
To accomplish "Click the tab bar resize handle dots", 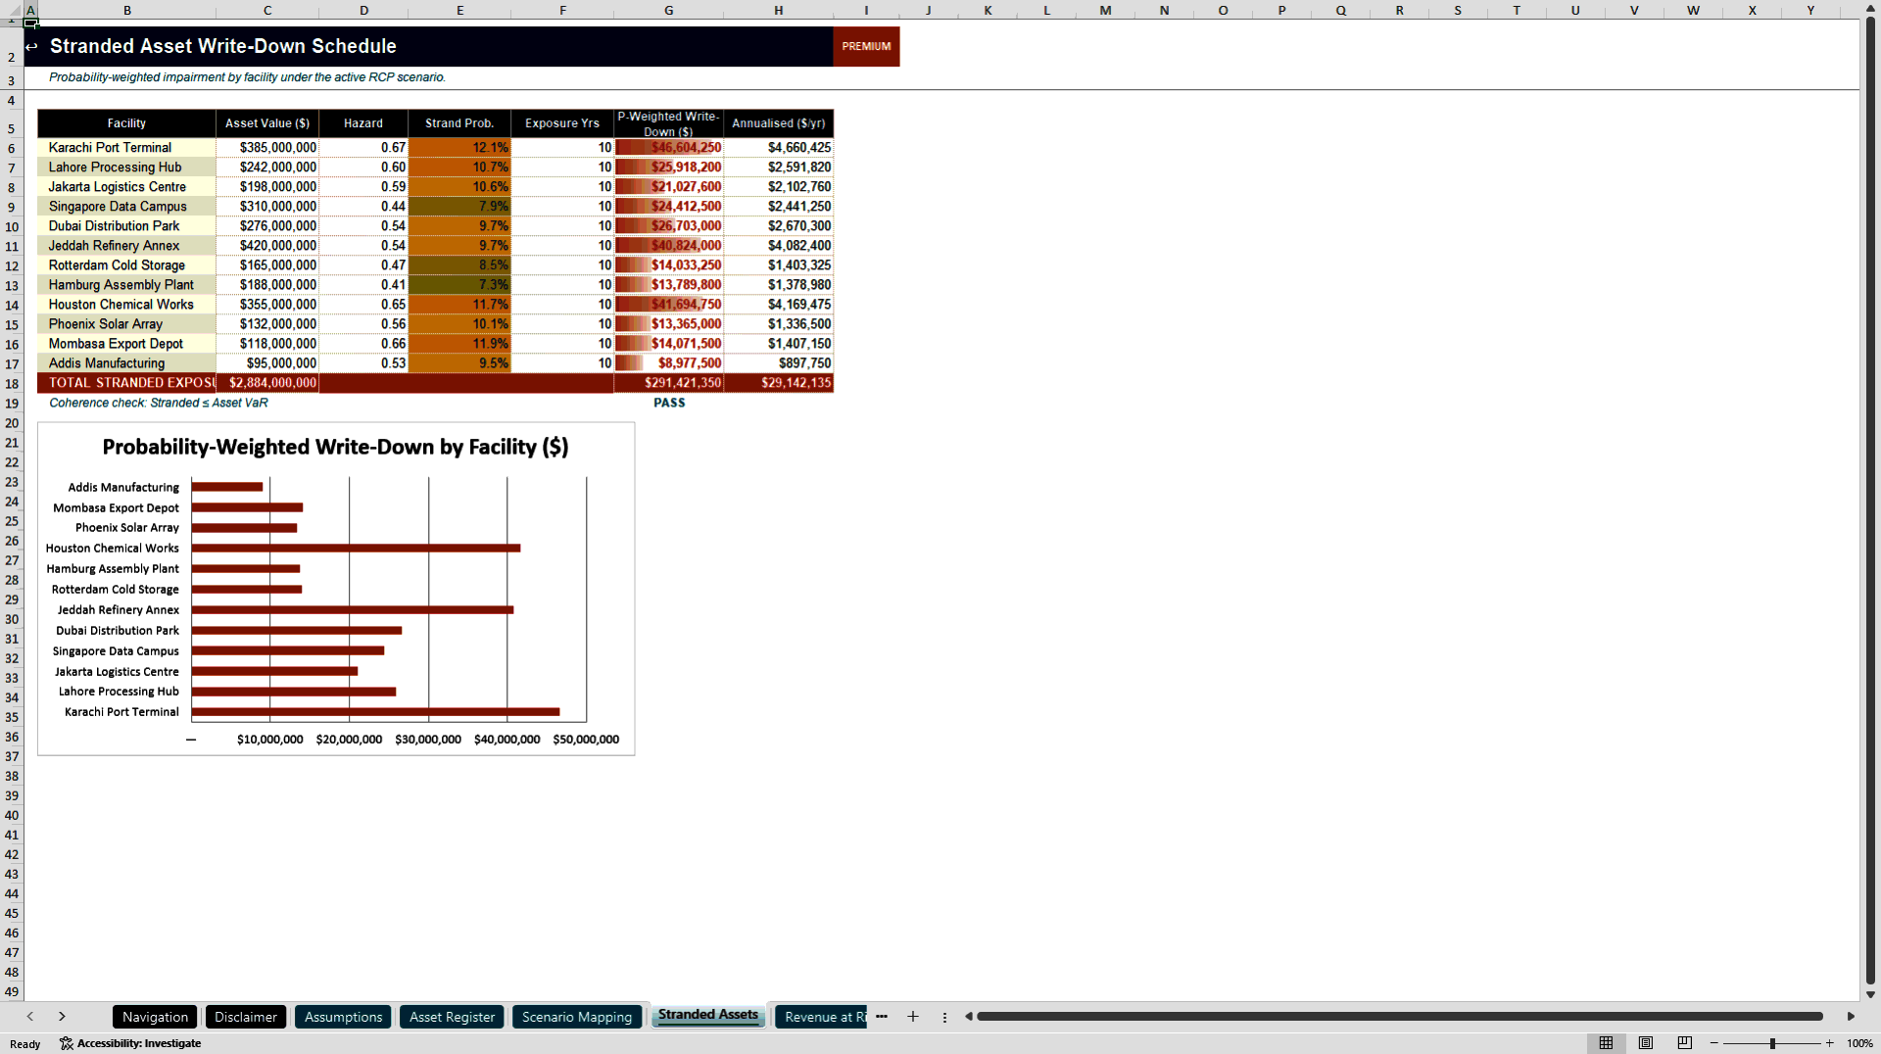I will [944, 1017].
